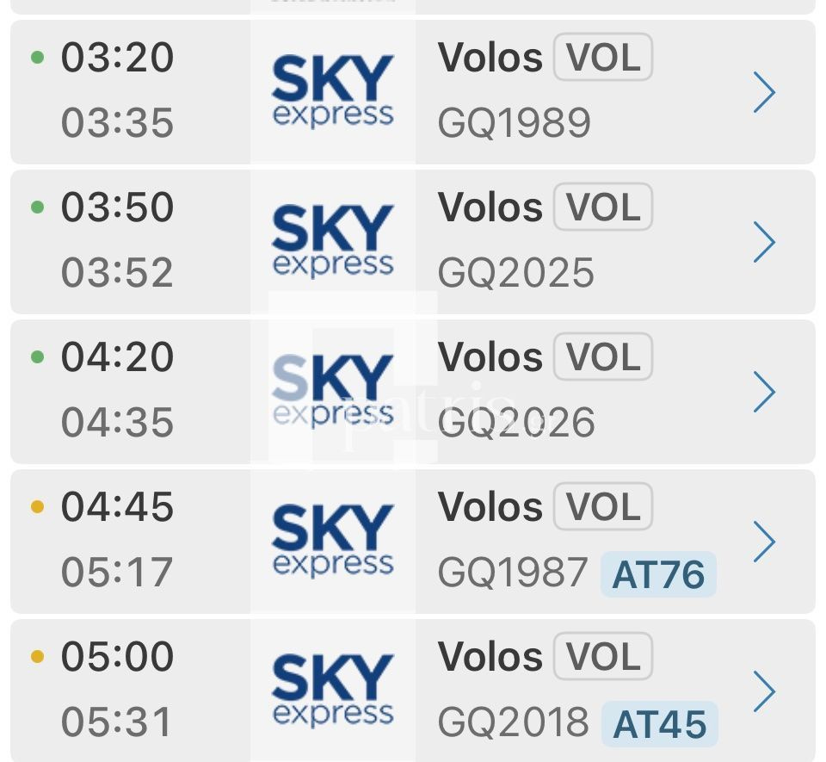The width and height of the screenshot is (826, 762).
Task: Open details arrow for flight GQ1987
Action: pos(764,542)
